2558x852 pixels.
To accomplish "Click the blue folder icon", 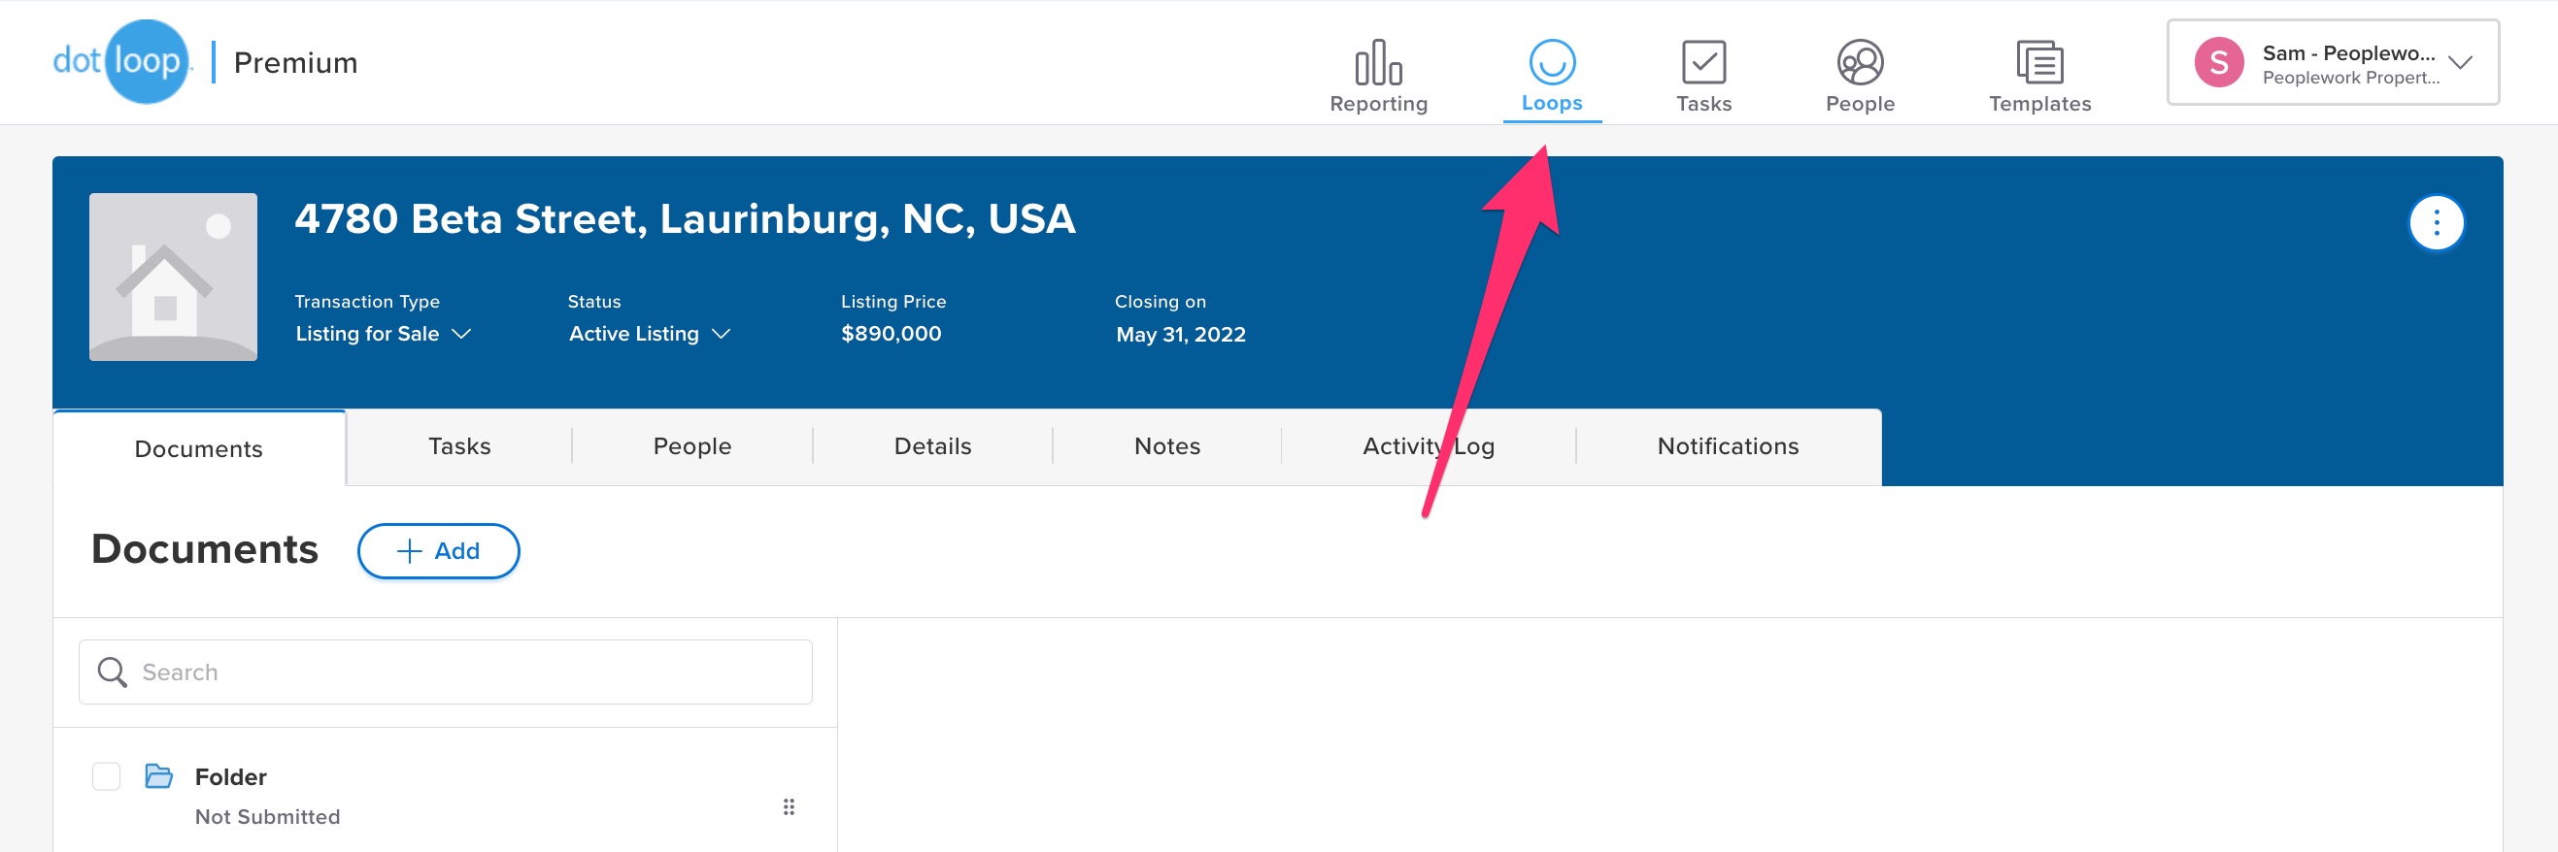I will coord(159,775).
